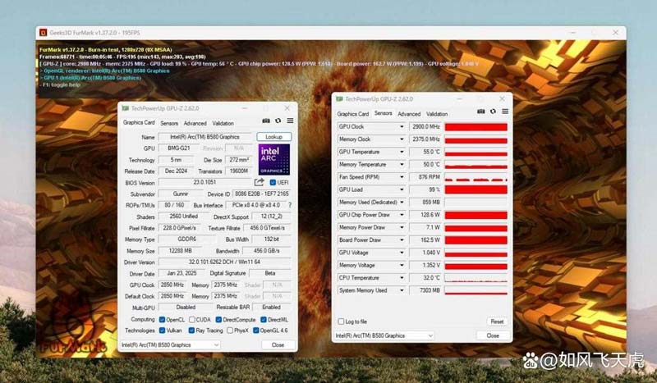Click the screenshot camera icon in Sensors window
This screenshot has height=383, width=657.
click(481, 111)
